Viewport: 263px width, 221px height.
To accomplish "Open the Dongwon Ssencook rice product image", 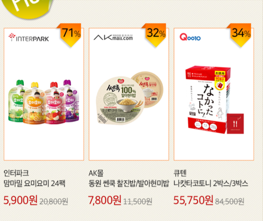I will (129, 98).
